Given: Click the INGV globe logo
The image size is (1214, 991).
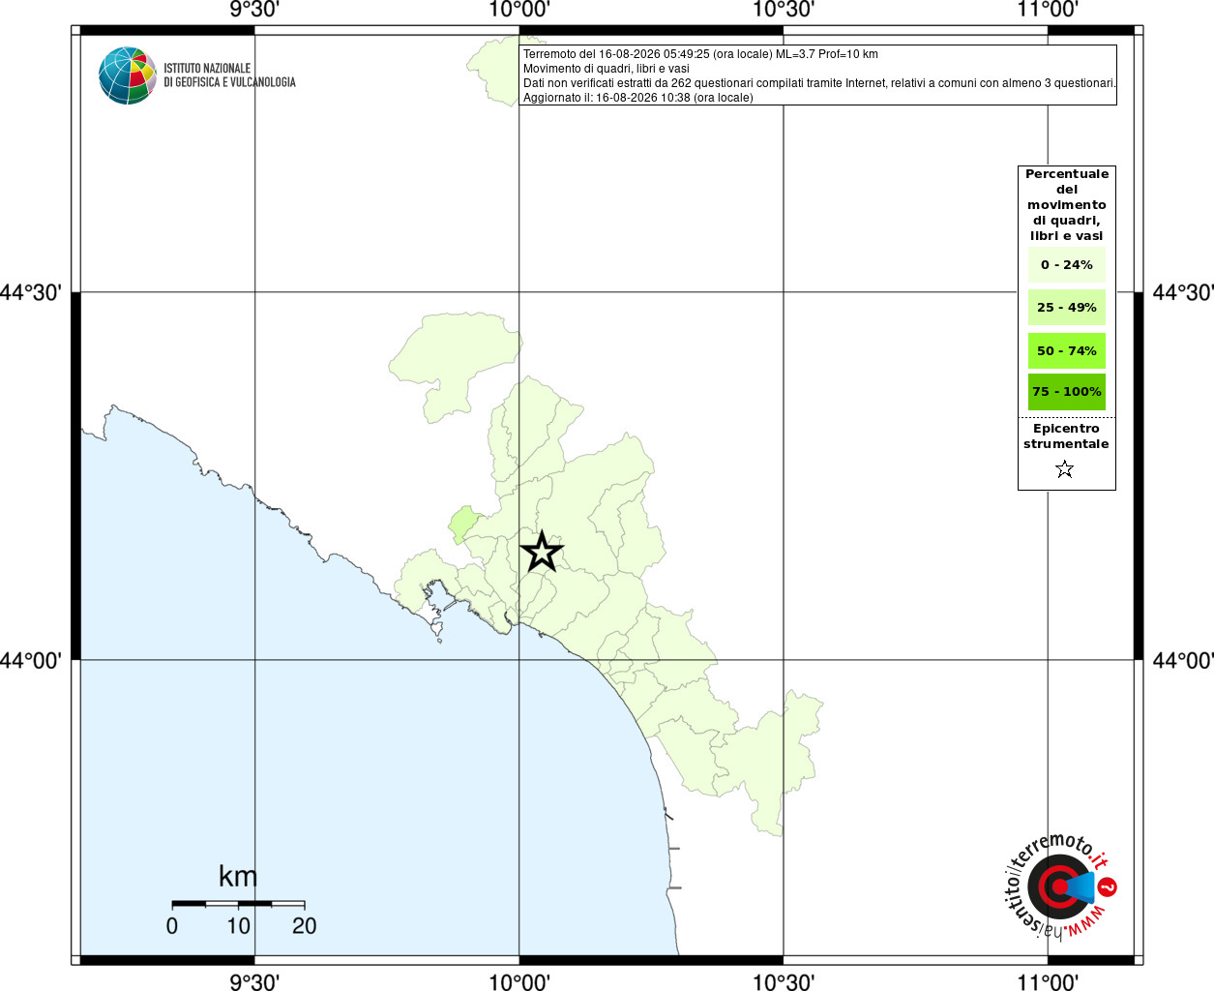Looking at the screenshot, I should pyautogui.click(x=128, y=75).
